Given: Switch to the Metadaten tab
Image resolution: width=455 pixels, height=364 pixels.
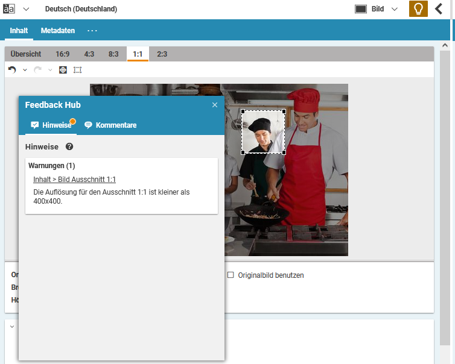Looking at the screenshot, I should click(58, 31).
